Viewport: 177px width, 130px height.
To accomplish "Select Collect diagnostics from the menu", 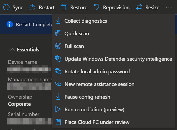I will pyautogui.click(x=86, y=21).
